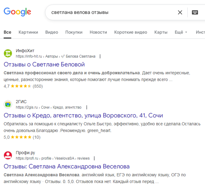Click the 2ГИС site favicon

click(8, 104)
